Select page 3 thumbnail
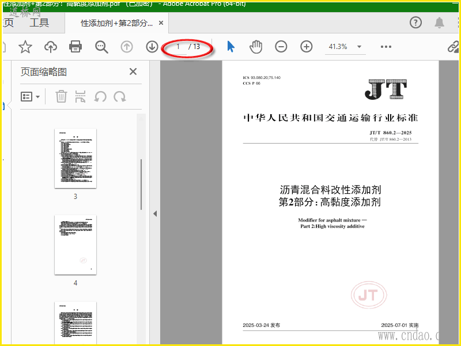 75,158
